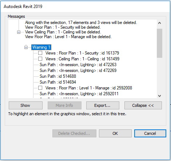Select Sun Path id 514688 entry
Viewport: 171px width, 161px height.
point(58,76)
